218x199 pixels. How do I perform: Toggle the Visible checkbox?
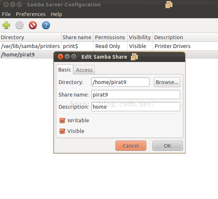pyautogui.click(x=62, y=131)
